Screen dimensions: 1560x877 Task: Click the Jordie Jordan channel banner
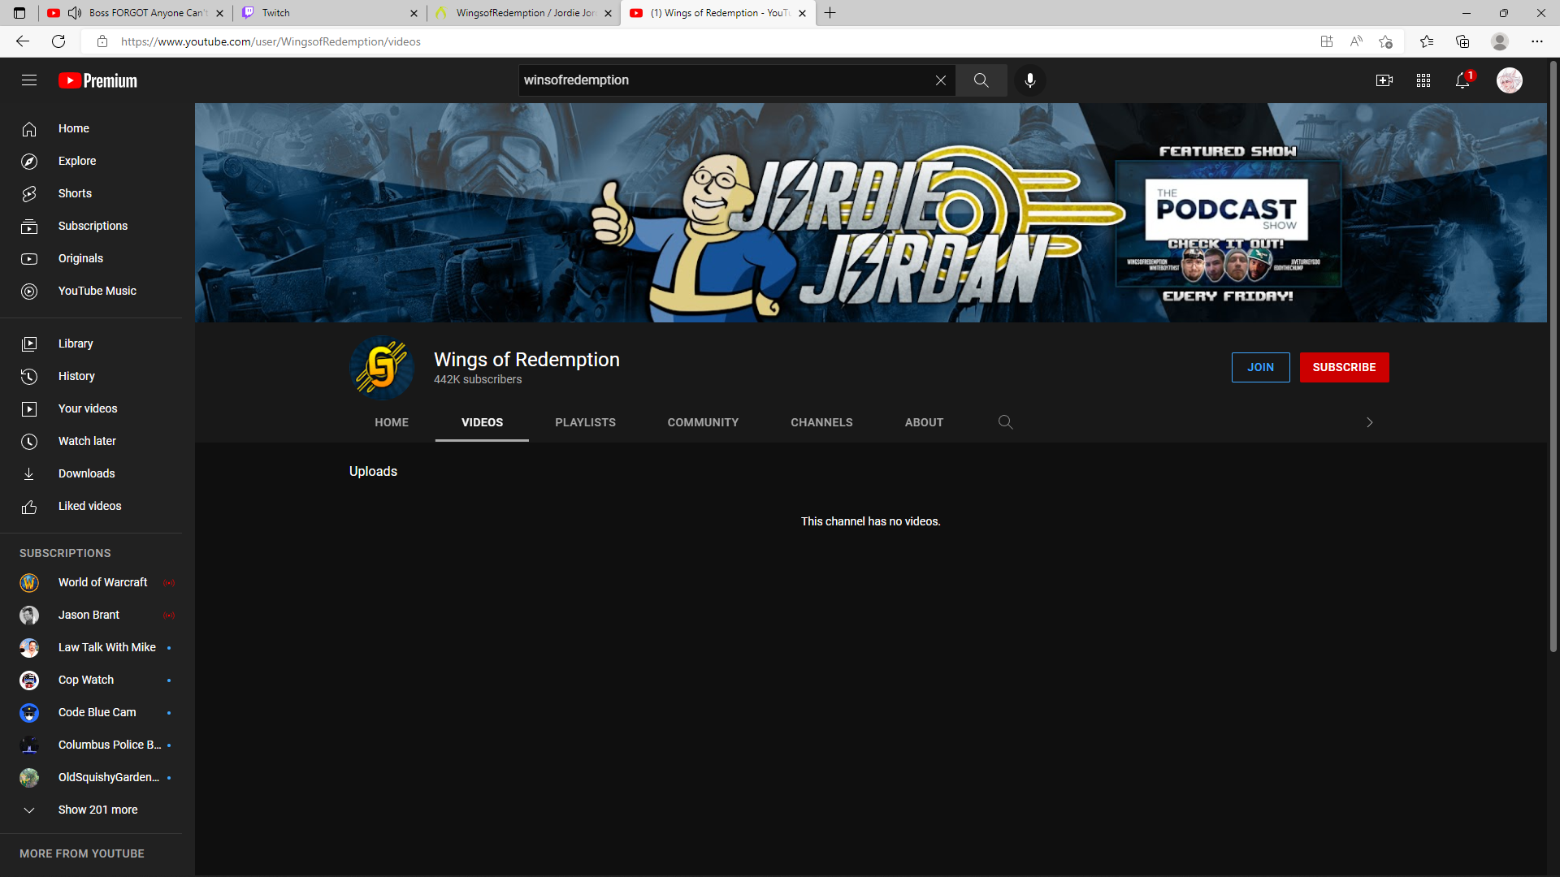[x=871, y=213]
